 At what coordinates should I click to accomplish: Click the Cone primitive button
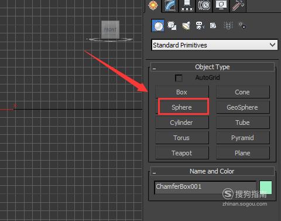[x=243, y=92]
